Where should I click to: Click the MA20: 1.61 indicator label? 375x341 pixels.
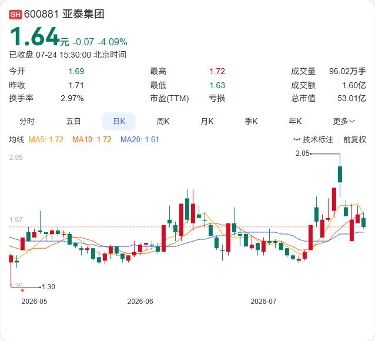click(x=140, y=139)
